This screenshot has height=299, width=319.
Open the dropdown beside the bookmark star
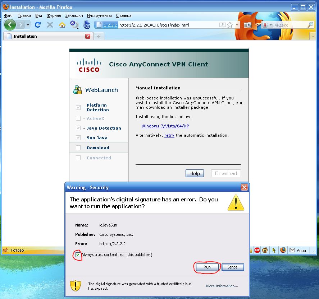coord(237,25)
